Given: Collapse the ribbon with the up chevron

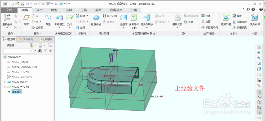Looking at the screenshot, I should (x=244, y=10).
